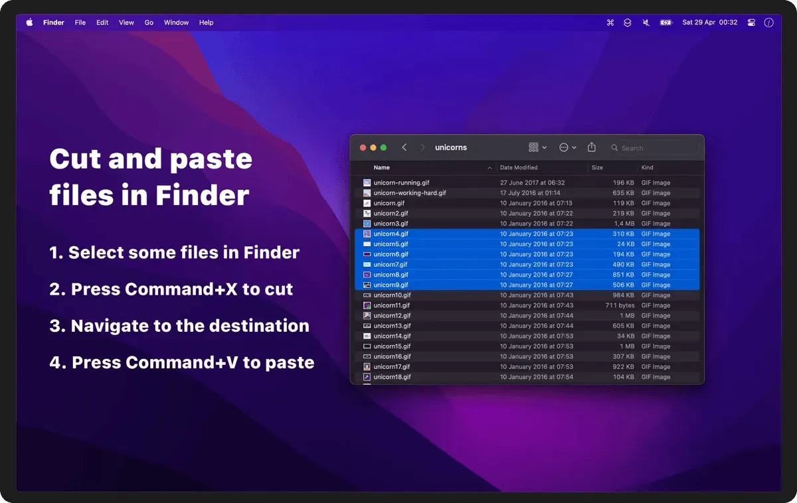Click the Share icon in Finder toolbar
Screen dimensions: 797x503
tap(592, 147)
